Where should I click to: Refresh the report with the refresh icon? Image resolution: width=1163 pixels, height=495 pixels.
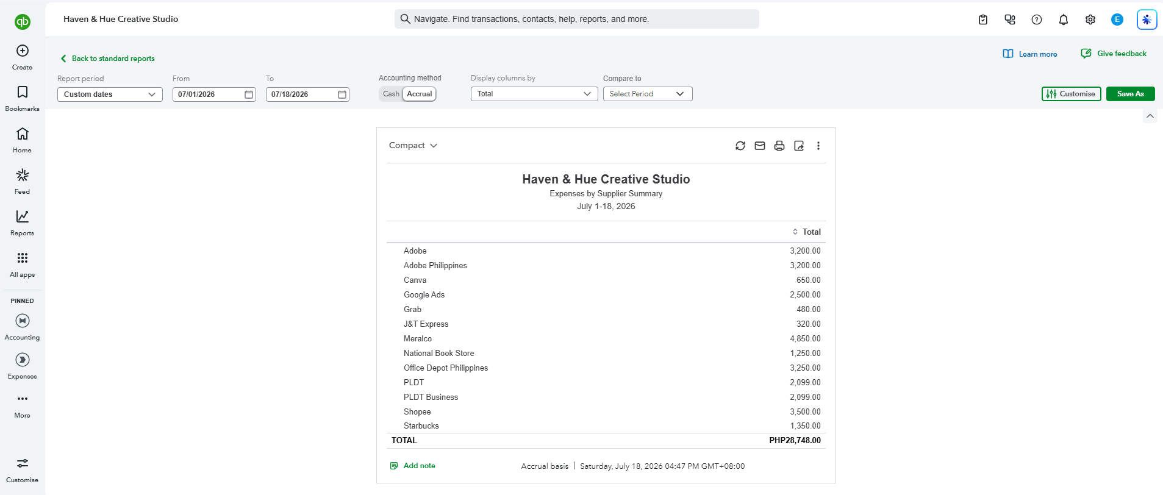(x=740, y=146)
